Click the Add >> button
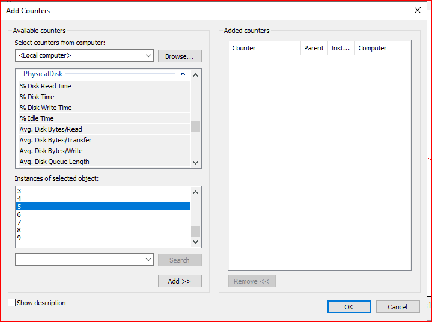 179,281
